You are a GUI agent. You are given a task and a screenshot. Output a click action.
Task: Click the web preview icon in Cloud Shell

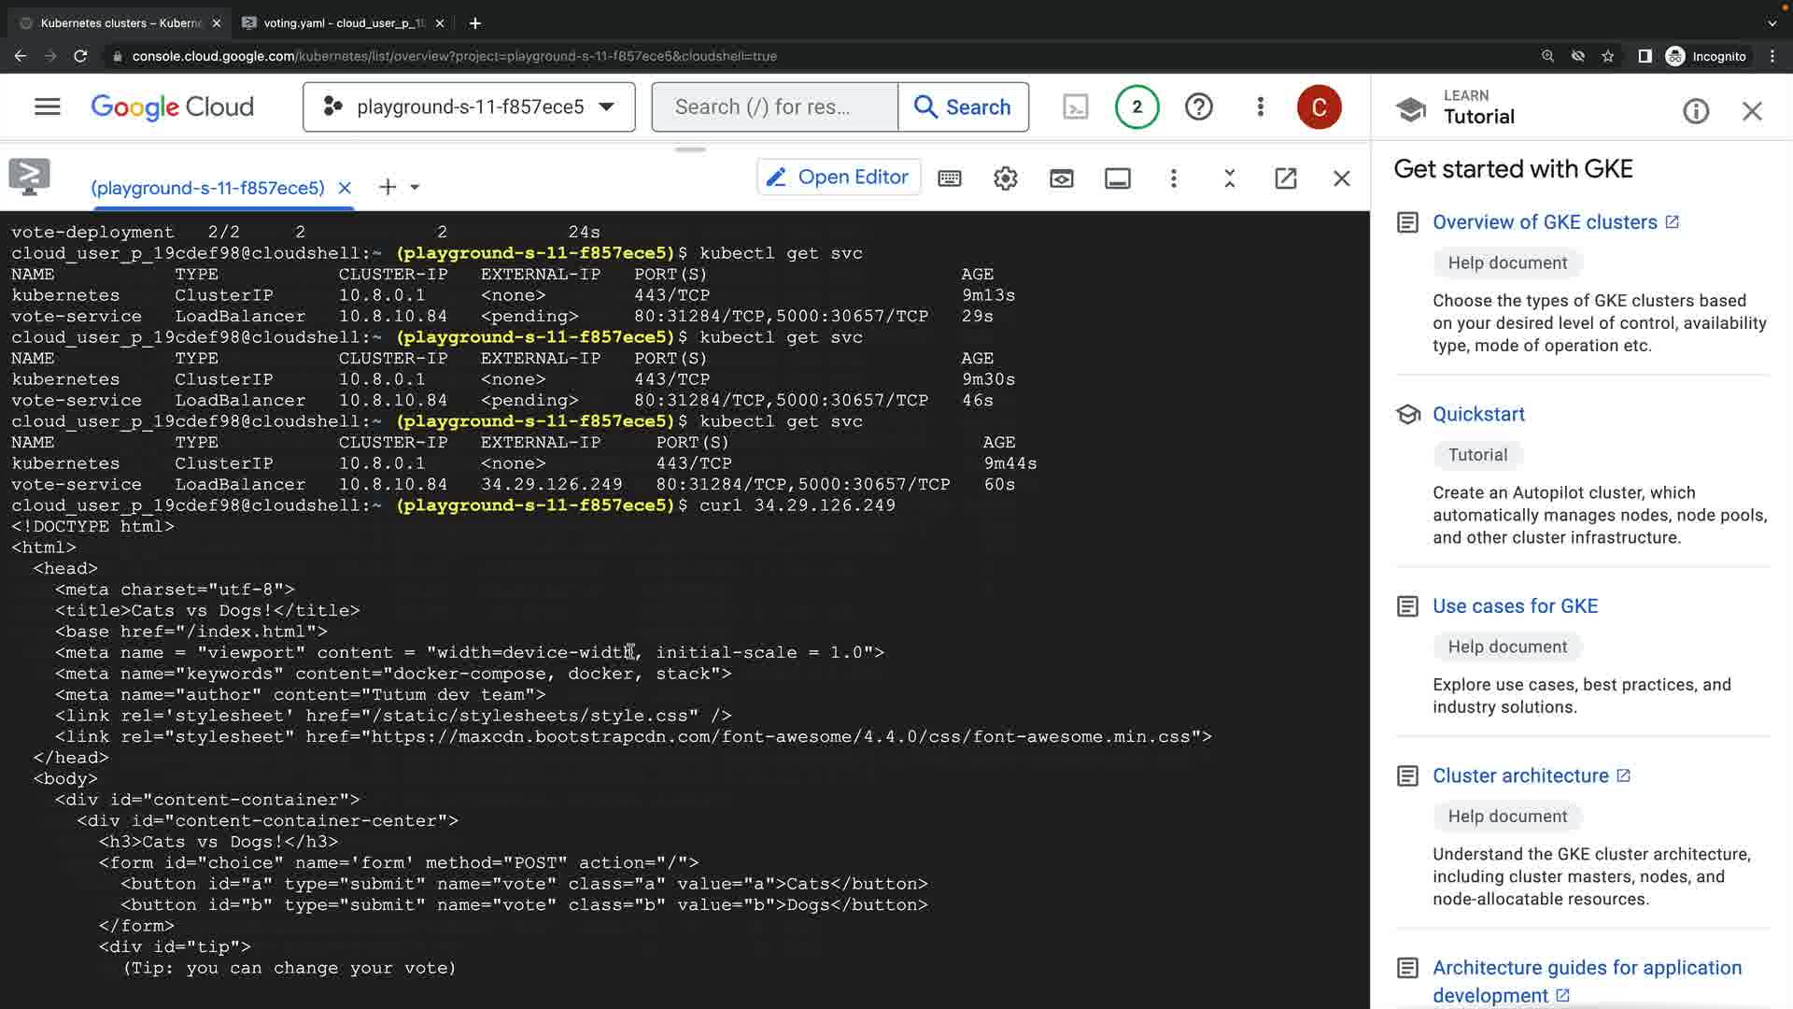click(1061, 178)
